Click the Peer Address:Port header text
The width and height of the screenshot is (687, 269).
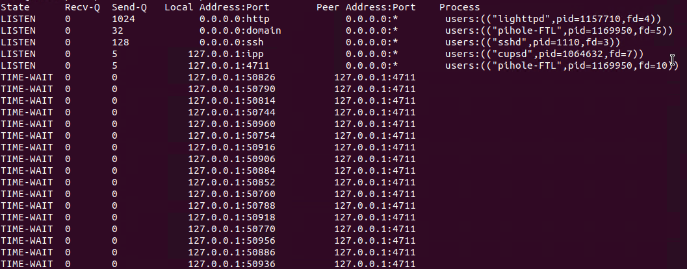coord(366,7)
